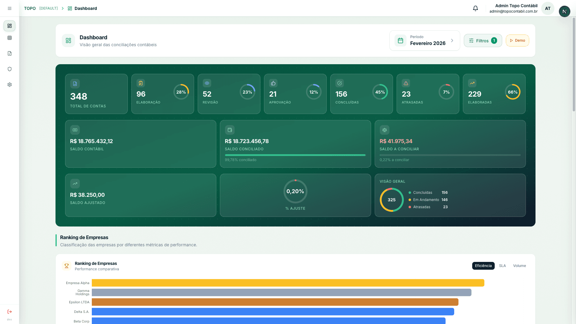Image resolution: width=576 pixels, height=324 pixels.
Task: Click the hamburger menu to collapse sidebar
Action: [x=10, y=8]
